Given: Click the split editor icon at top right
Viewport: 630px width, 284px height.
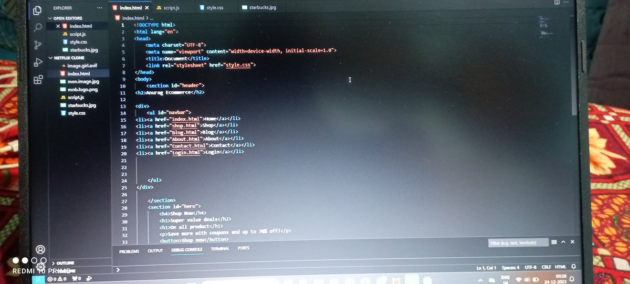Looking at the screenshot, I should point(557,2).
